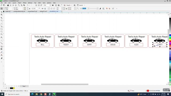
Task: Expand the Snap To dropdown
Action: (x=72, y=5)
